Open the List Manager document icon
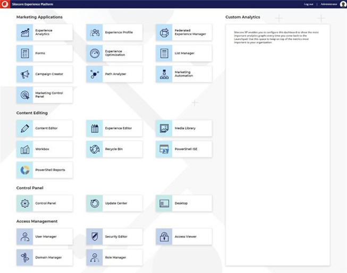The width and height of the screenshot is (347, 273). [x=164, y=53]
